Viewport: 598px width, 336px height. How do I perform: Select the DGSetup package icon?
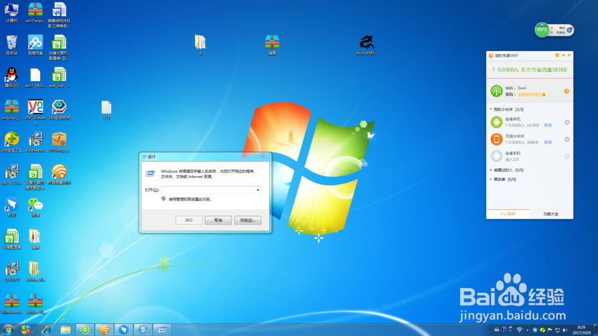point(59,142)
